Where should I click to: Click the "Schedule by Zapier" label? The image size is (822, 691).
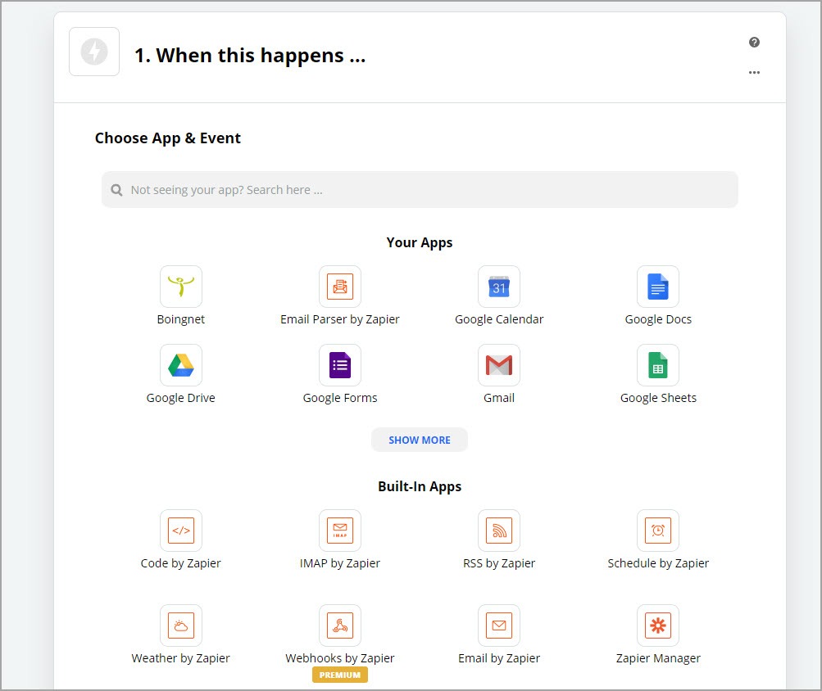(658, 563)
